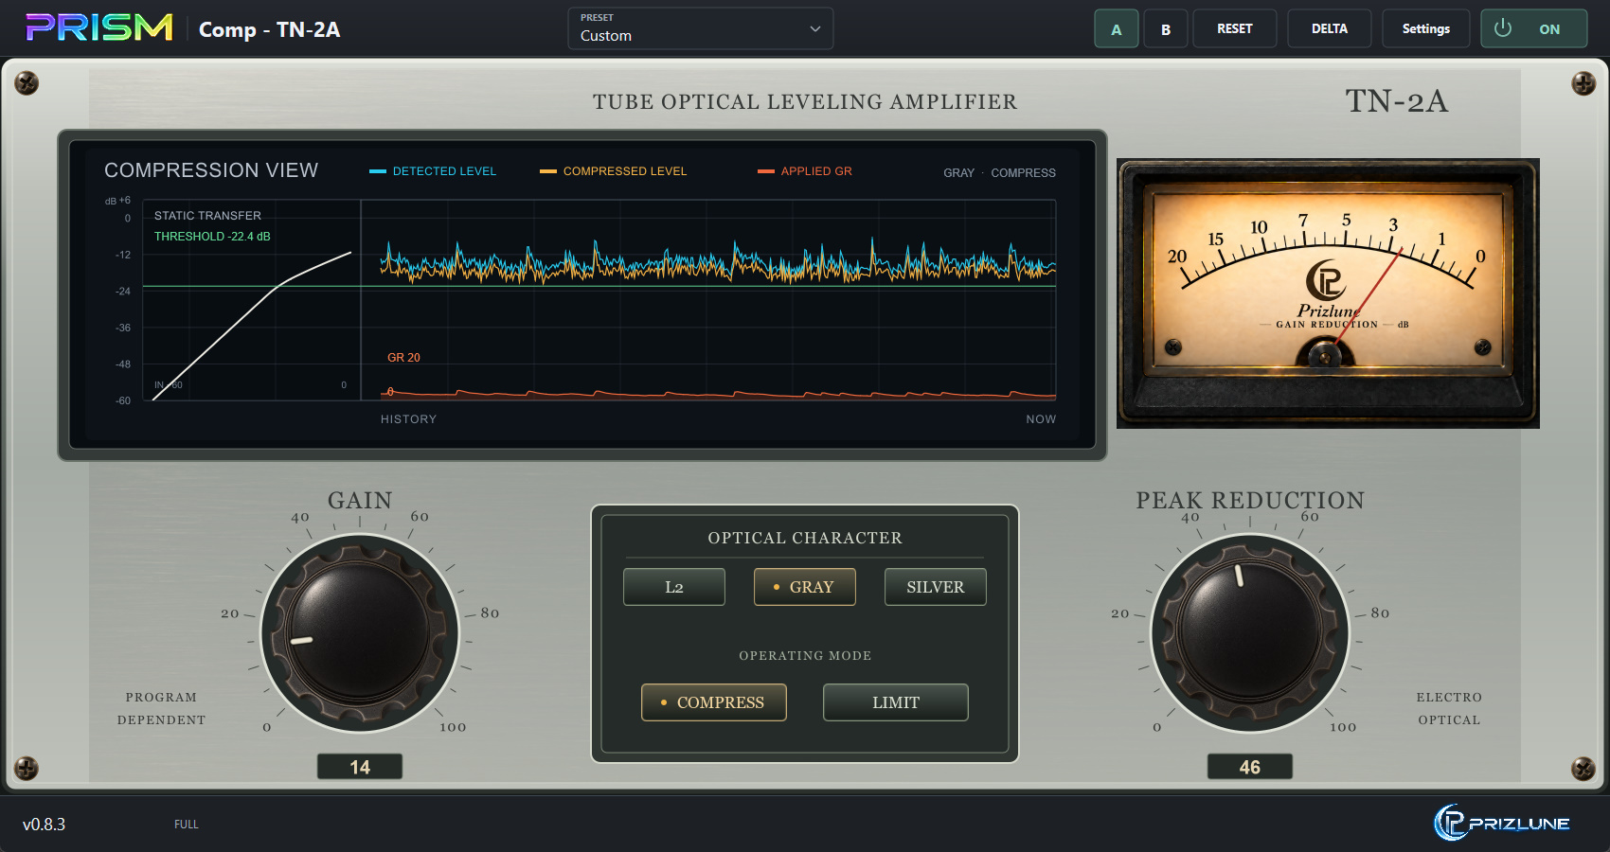This screenshot has width=1610, height=852.
Task: Select the L2 optical character
Action: point(674,587)
